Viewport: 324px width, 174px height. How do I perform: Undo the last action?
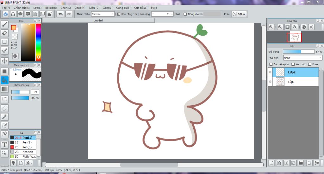[x=60, y=14]
